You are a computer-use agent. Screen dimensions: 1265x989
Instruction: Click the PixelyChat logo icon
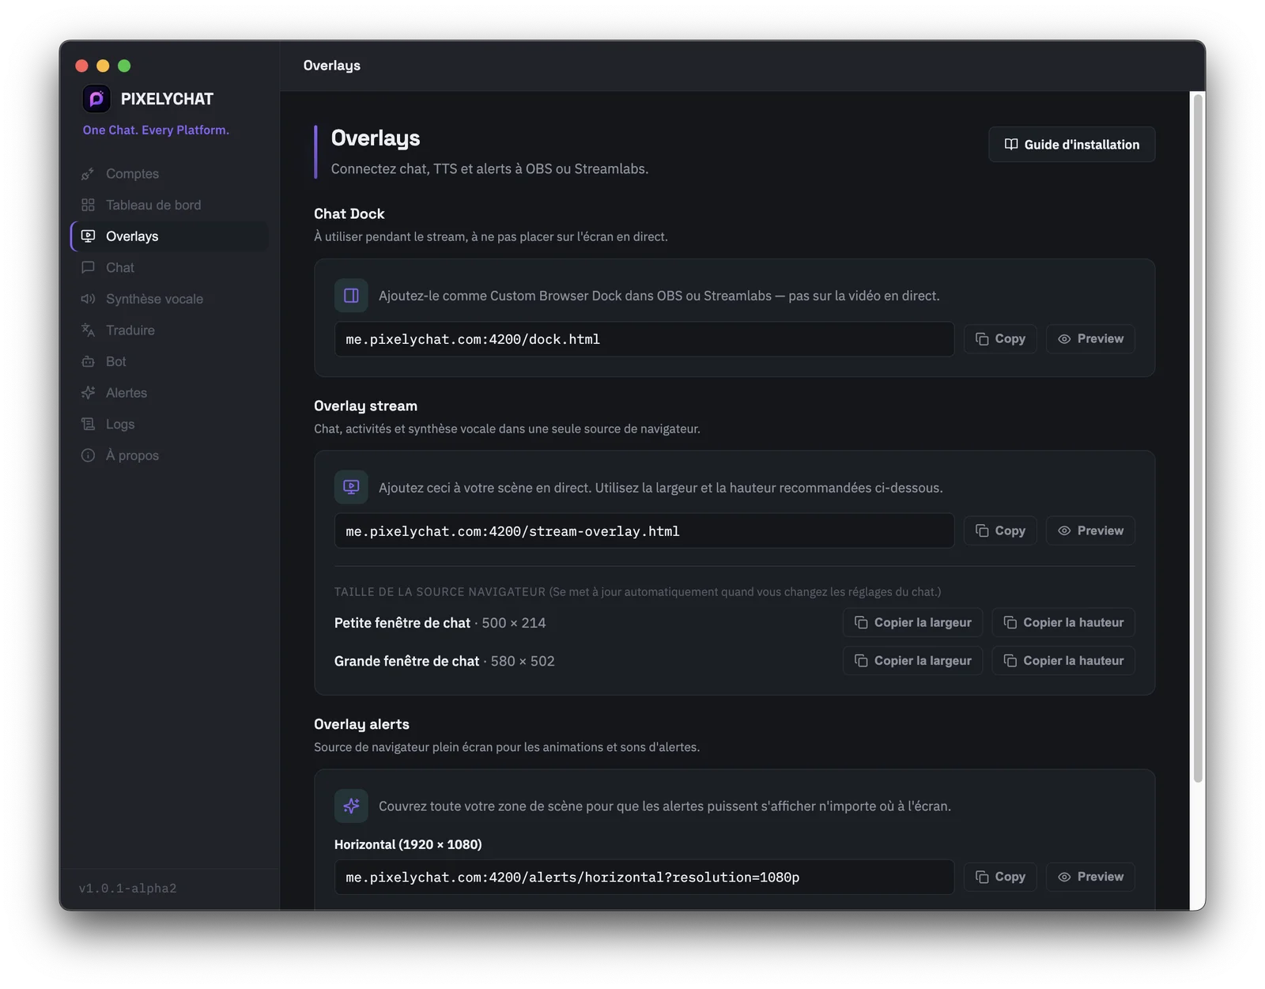96,99
